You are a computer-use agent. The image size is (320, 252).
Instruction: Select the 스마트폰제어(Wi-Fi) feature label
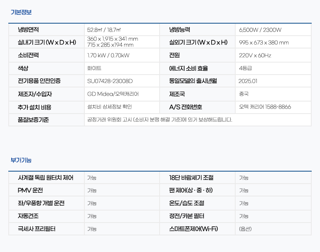(193, 229)
